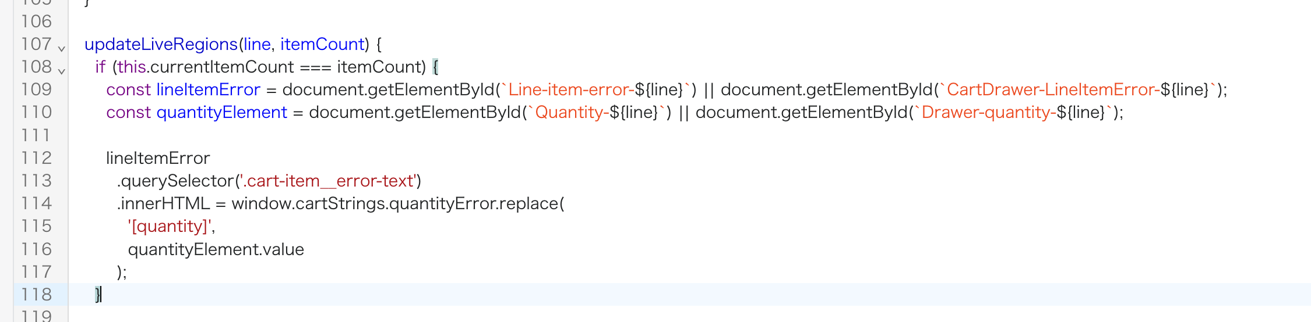Click line number 118 in the gutter
The width and height of the screenshot is (1311, 322).
point(36,295)
